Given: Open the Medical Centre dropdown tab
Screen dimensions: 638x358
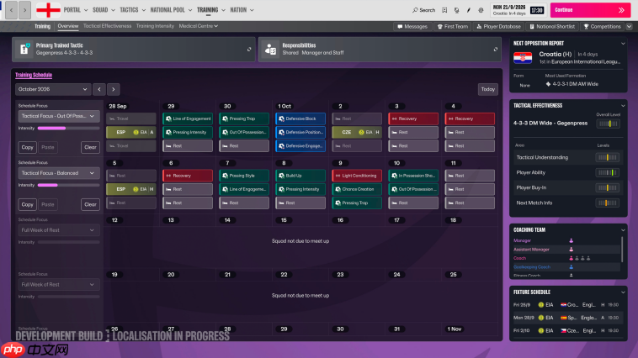Looking at the screenshot, I should 198,26.
